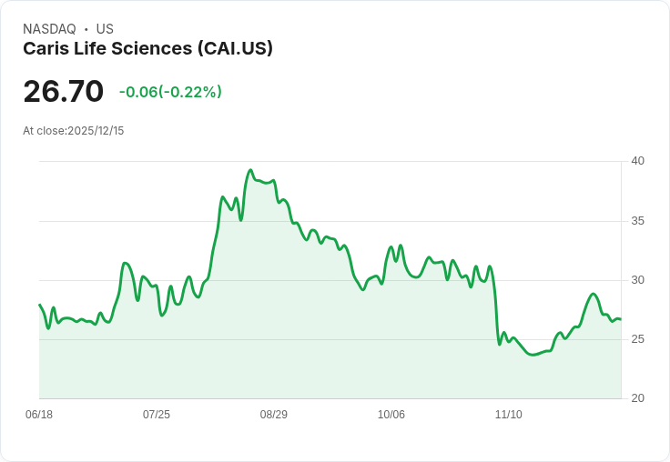Select the 26.70 current price
This screenshot has height=462, width=670.
63,91
